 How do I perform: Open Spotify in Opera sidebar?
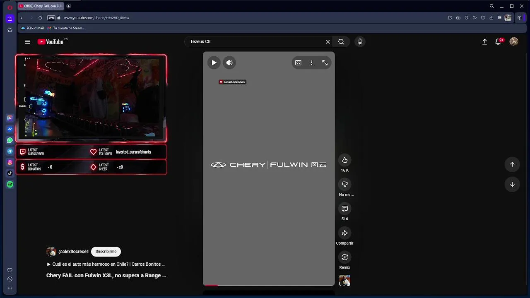point(10,184)
